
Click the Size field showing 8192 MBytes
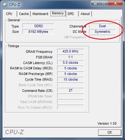[38, 32]
